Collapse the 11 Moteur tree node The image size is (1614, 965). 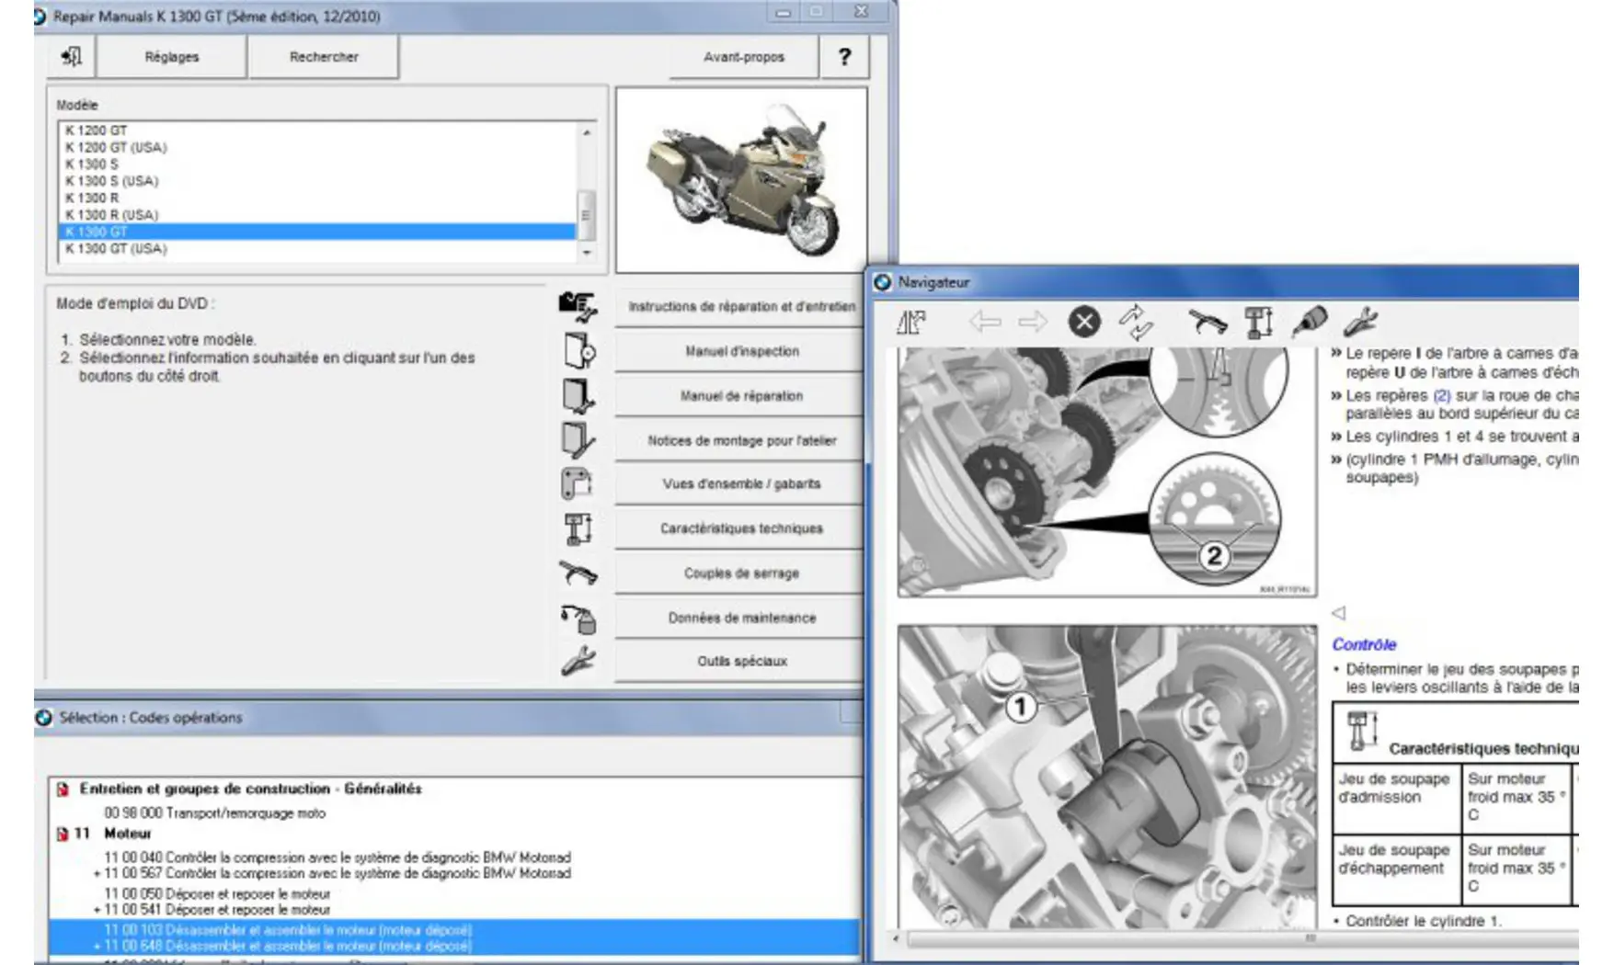pos(63,834)
